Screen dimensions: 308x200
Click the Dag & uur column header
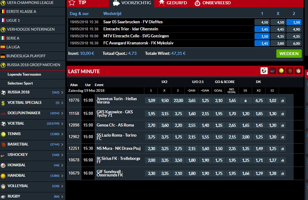(x=79, y=13)
